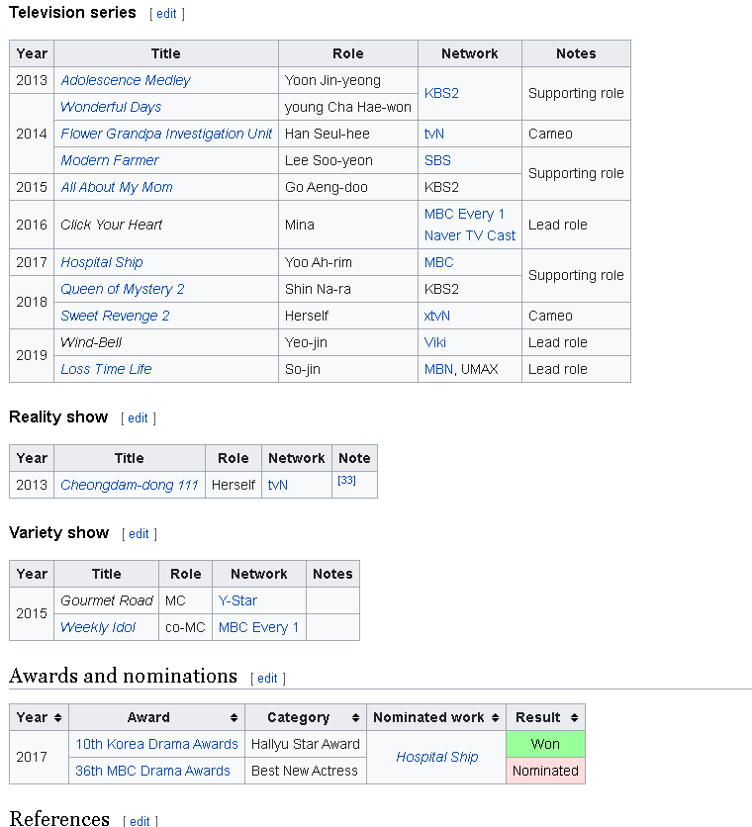Sort awards by Result column arrows
The height and width of the screenshot is (827, 752).
coord(574,717)
